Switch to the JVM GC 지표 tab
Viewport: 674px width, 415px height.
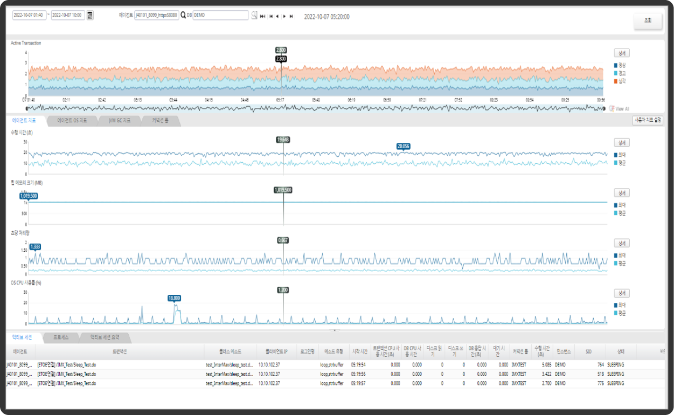(x=119, y=121)
